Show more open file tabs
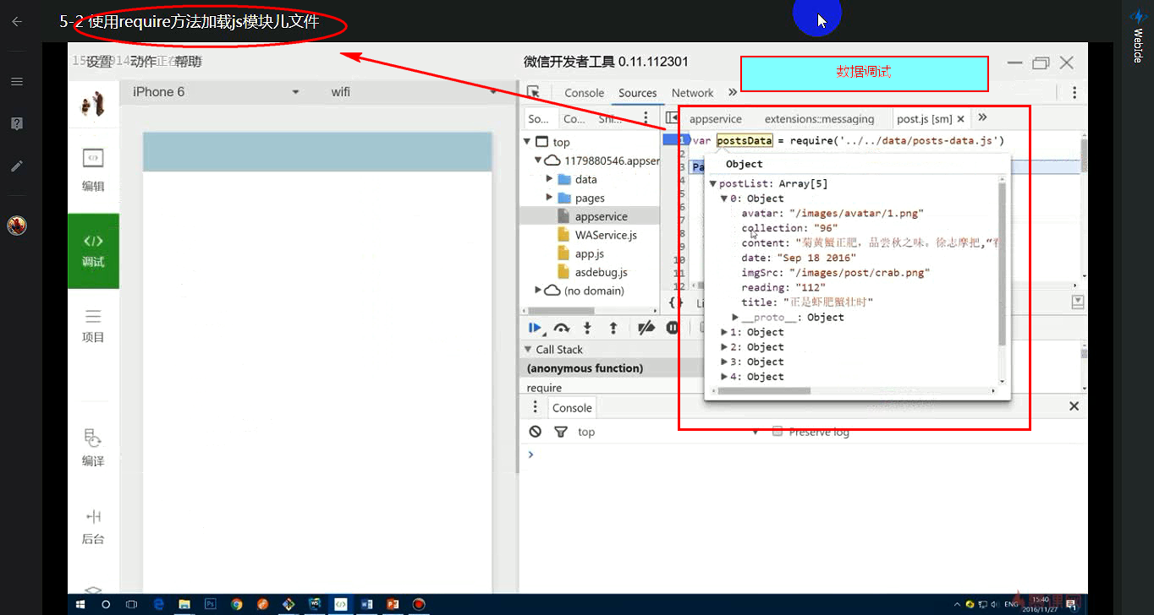The height and width of the screenshot is (615, 1154). tap(982, 118)
